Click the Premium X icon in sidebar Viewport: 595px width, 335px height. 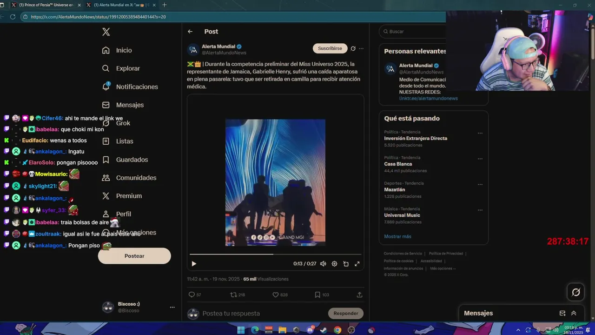(106, 196)
